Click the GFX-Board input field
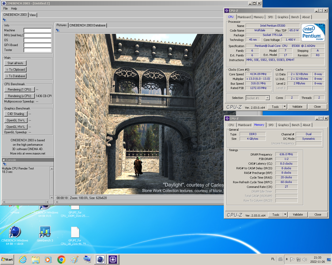The height and width of the screenshot is (265, 332). [38, 45]
